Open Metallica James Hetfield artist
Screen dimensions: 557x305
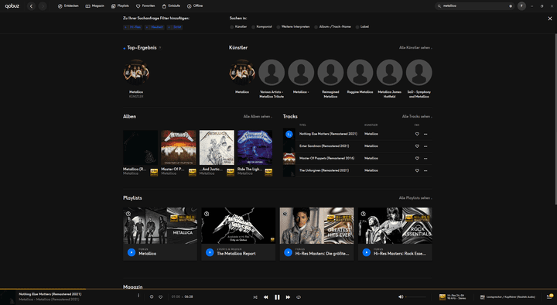point(389,73)
